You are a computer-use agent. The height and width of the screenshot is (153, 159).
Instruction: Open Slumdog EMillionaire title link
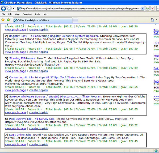(x=23, y=58)
